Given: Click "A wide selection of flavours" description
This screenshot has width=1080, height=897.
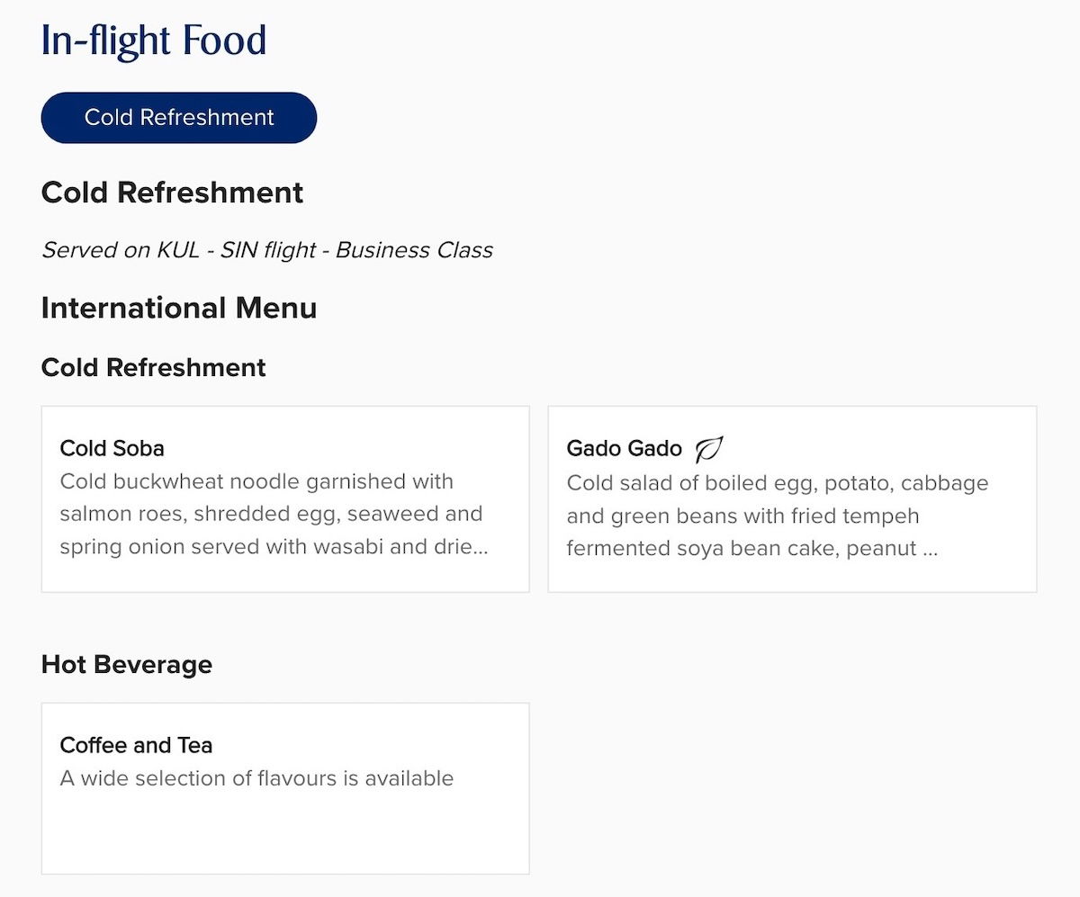Looking at the screenshot, I should (256, 778).
